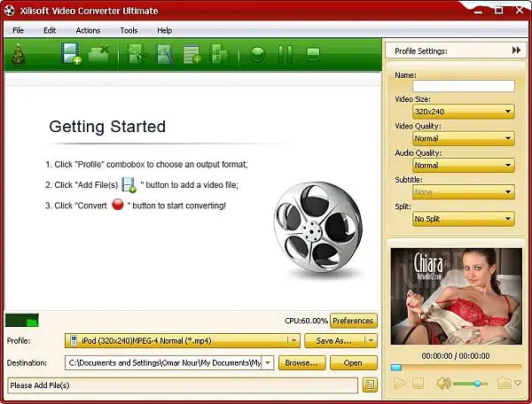532x404 pixels.
Task: Click step 1 text about Profile combobox
Action: pyautogui.click(x=146, y=165)
